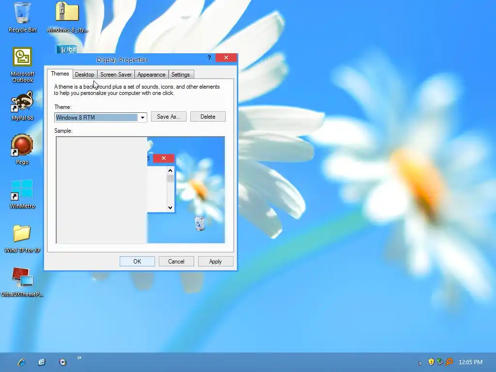The width and height of the screenshot is (496, 372).
Task: Click the Display Properties title bar
Action: pos(122,60)
